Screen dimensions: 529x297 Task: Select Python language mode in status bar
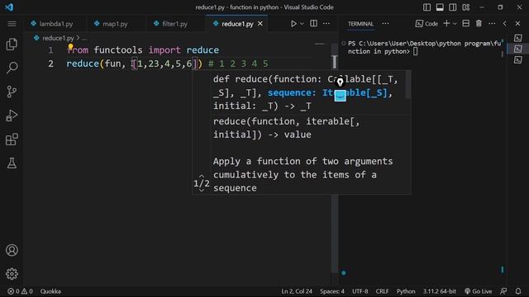pyautogui.click(x=406, y=291)
